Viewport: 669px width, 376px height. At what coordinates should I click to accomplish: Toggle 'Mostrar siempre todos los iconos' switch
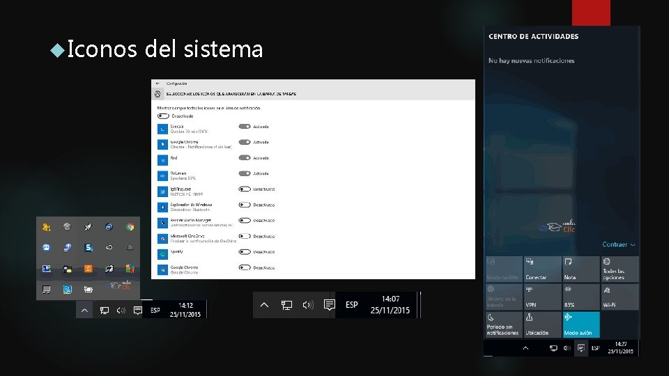[x=163, y=116]
